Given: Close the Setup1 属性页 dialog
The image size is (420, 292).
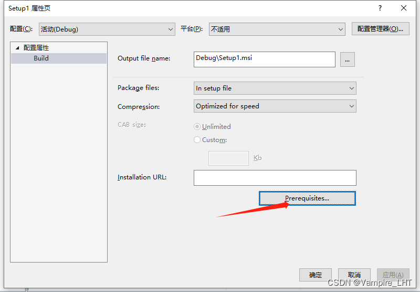Looking at the screenshot, I should (x=404, y=8).
